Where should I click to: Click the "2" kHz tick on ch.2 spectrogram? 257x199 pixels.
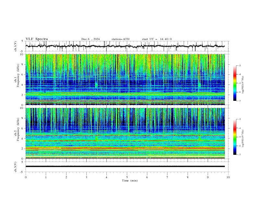(x=23, y=149)
